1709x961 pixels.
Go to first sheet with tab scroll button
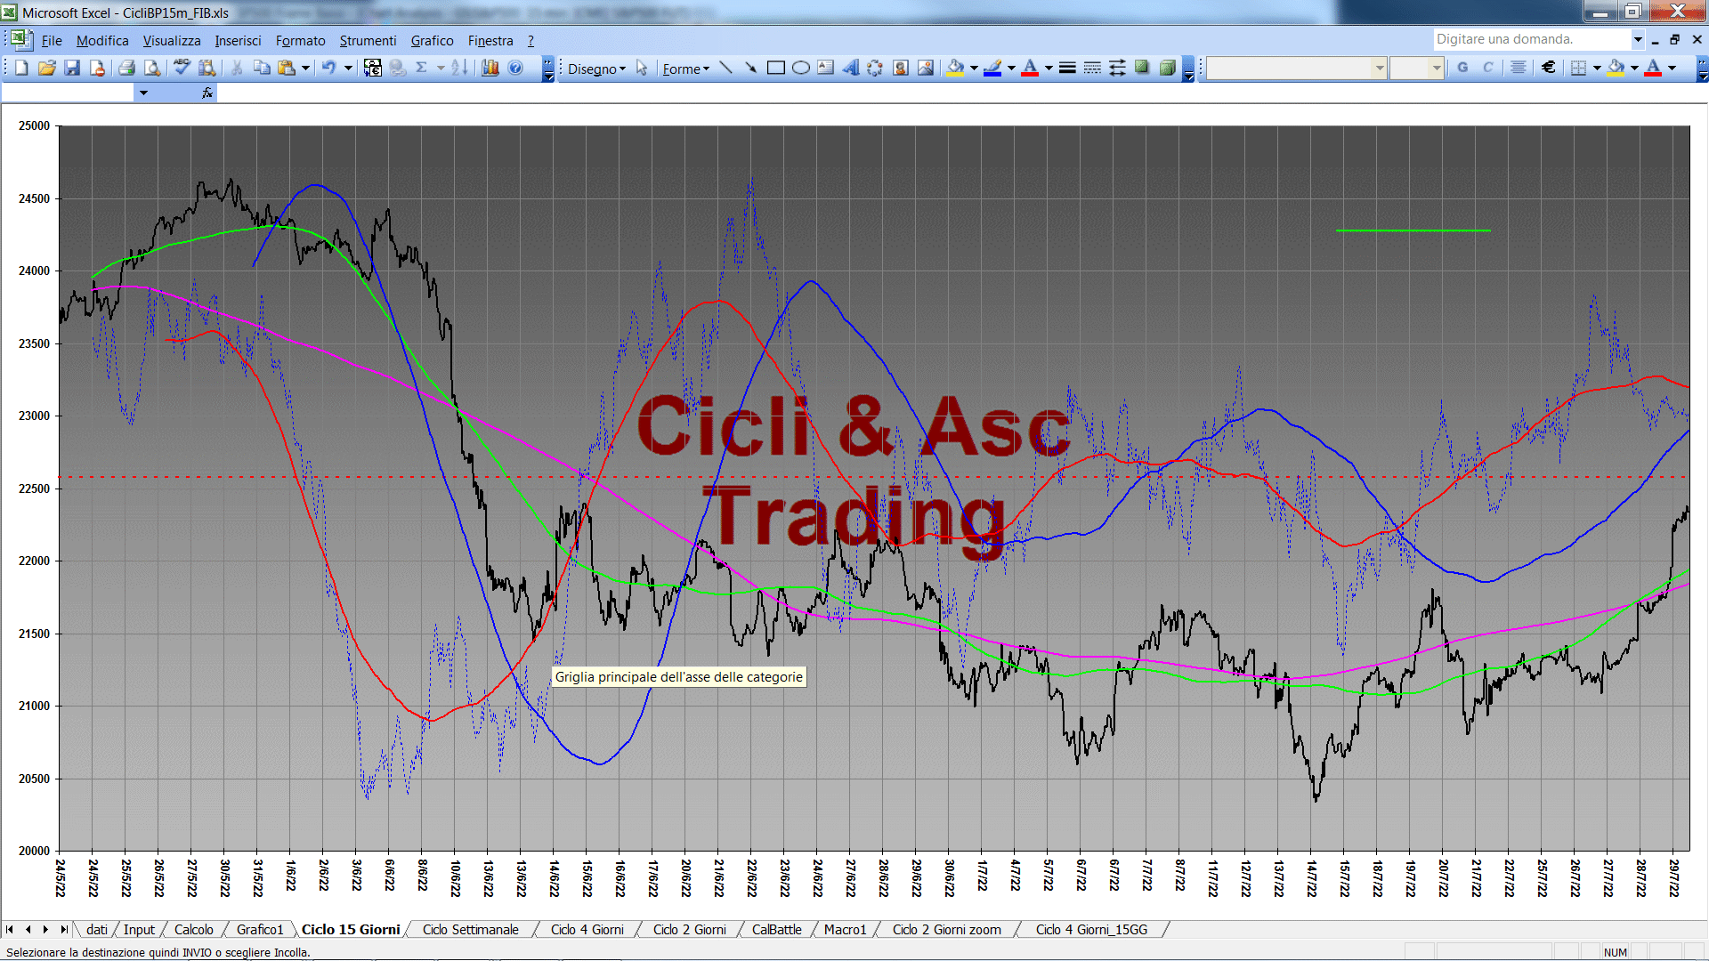point(10,929)
